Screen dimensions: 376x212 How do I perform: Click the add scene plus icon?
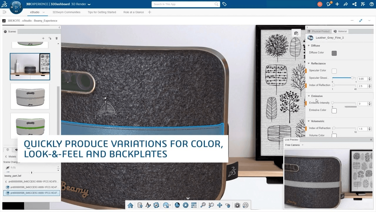[43, 38]
